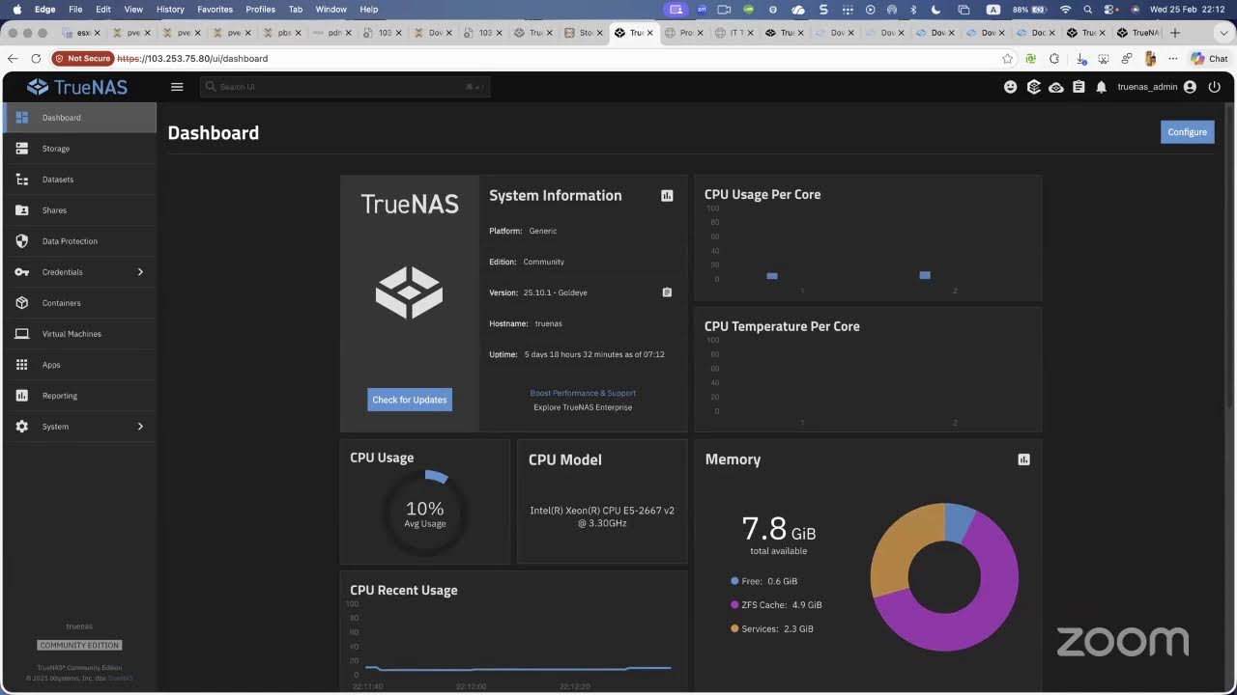Click the Search UI field

tap(345, 87)
